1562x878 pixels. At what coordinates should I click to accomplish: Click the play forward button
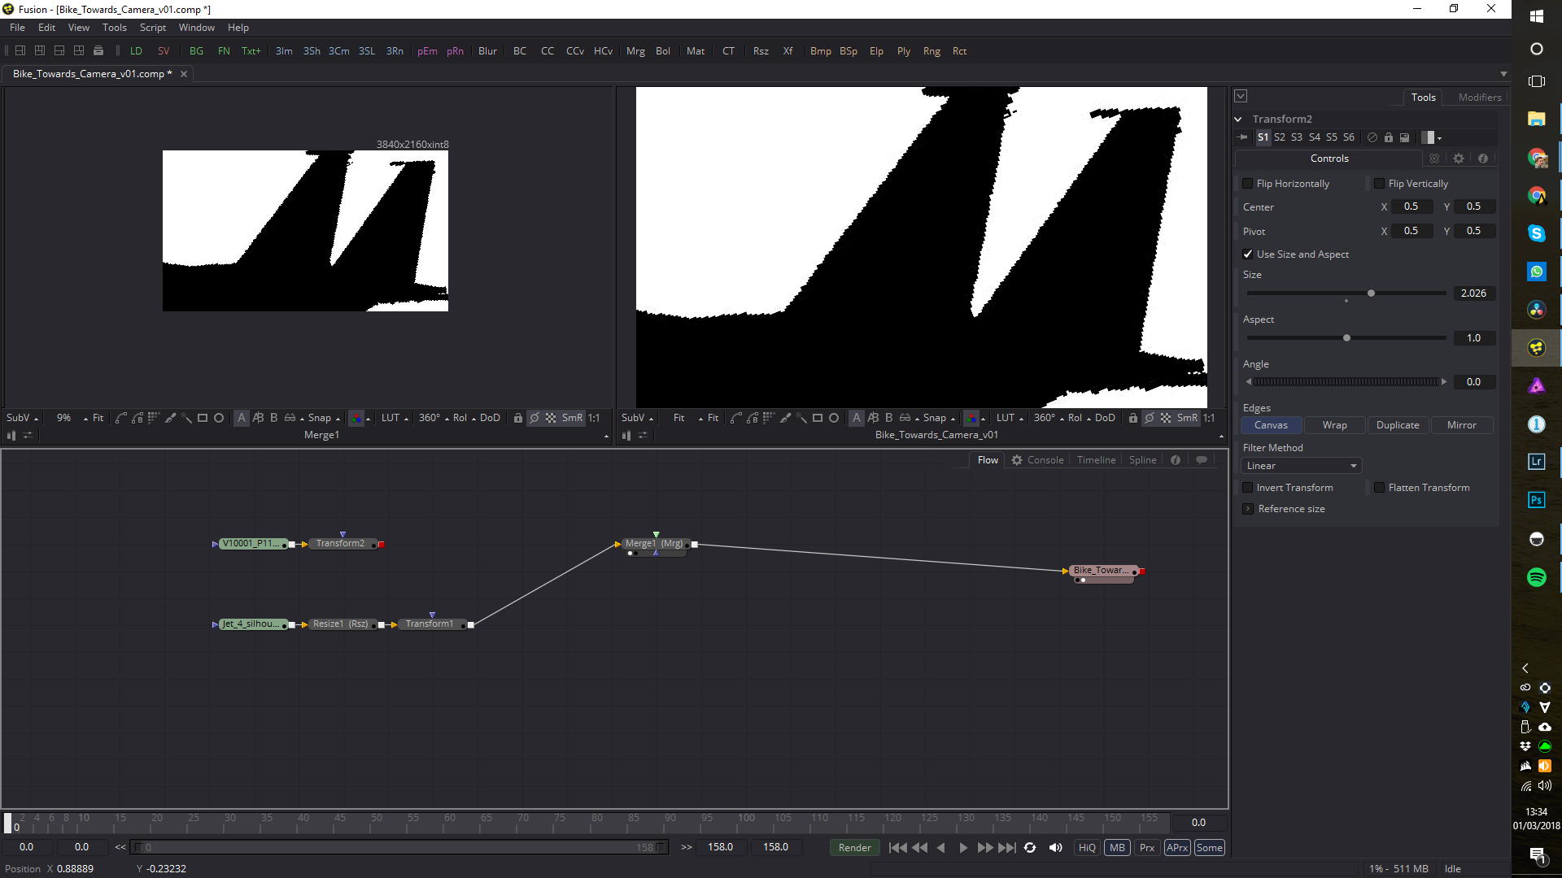(x=963, y=847)
